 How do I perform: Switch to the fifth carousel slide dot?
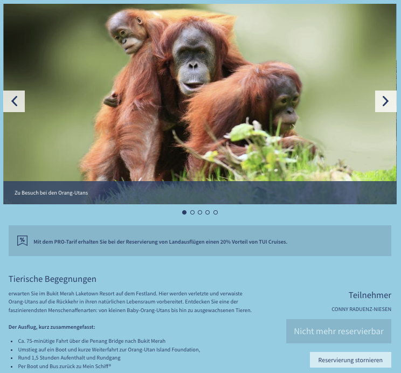(x=216, y=212)
